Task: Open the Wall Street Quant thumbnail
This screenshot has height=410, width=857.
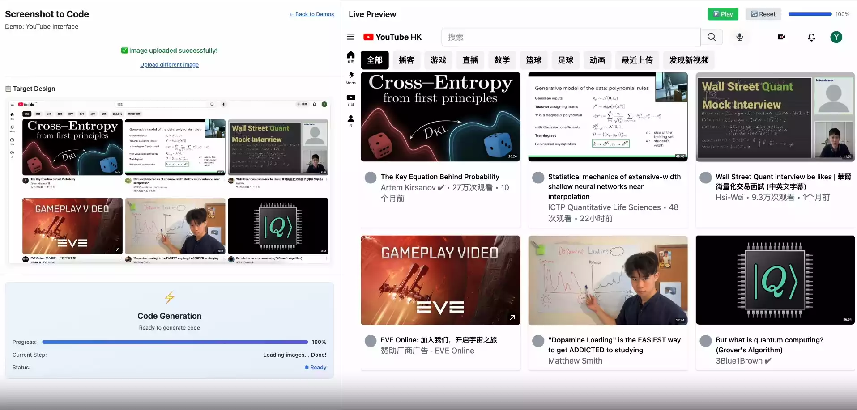Action: 775,117
